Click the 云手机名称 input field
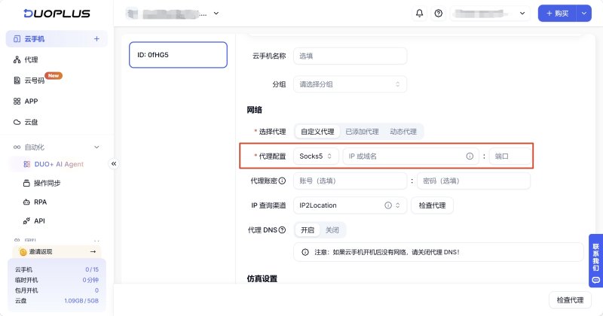Screen dimensions: 603x316 [x=350, y=56]
